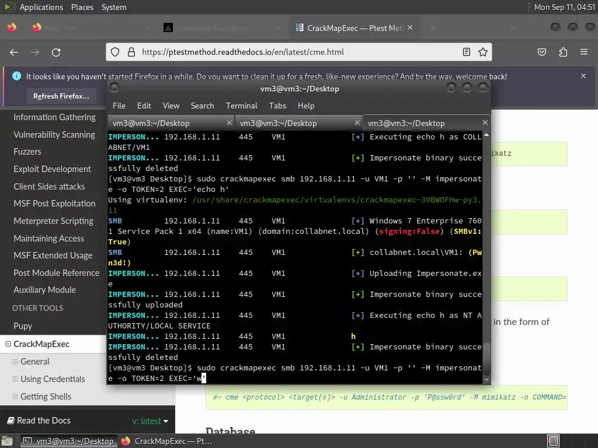Click the shield tracking protection icon

click(x=115, y=52)
